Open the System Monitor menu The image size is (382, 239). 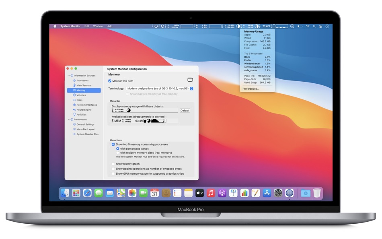70,26
